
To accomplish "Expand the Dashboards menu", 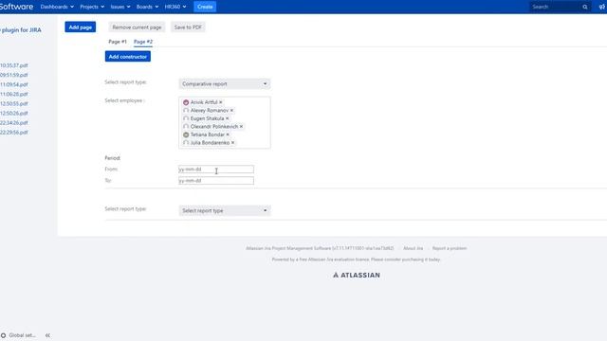I will click(x=57, y=7).
